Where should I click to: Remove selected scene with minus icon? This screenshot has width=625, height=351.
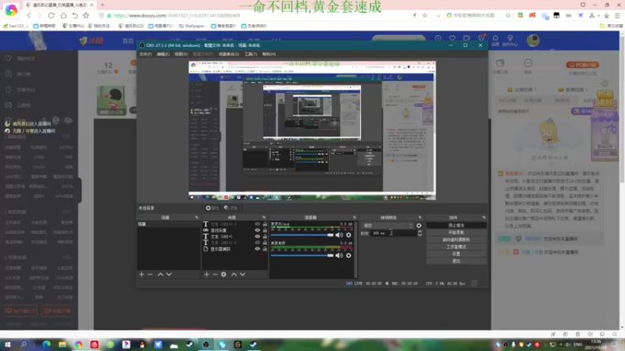click(x=150, y=275)
